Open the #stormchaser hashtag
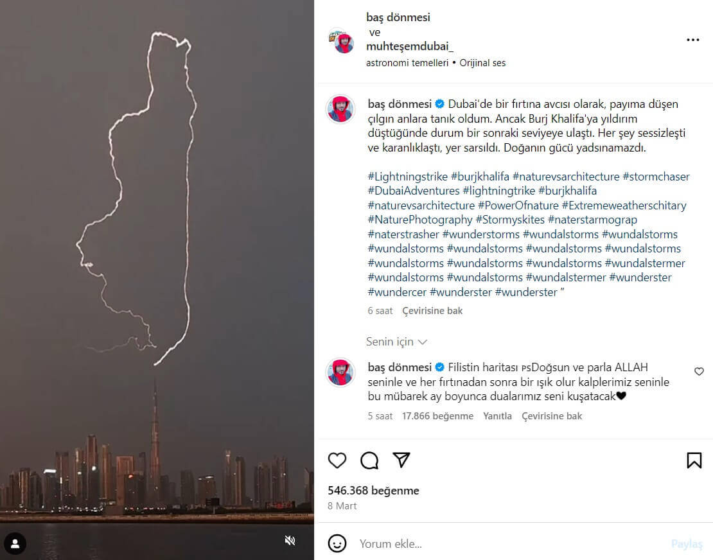713x560 pixels. (656, 177)
